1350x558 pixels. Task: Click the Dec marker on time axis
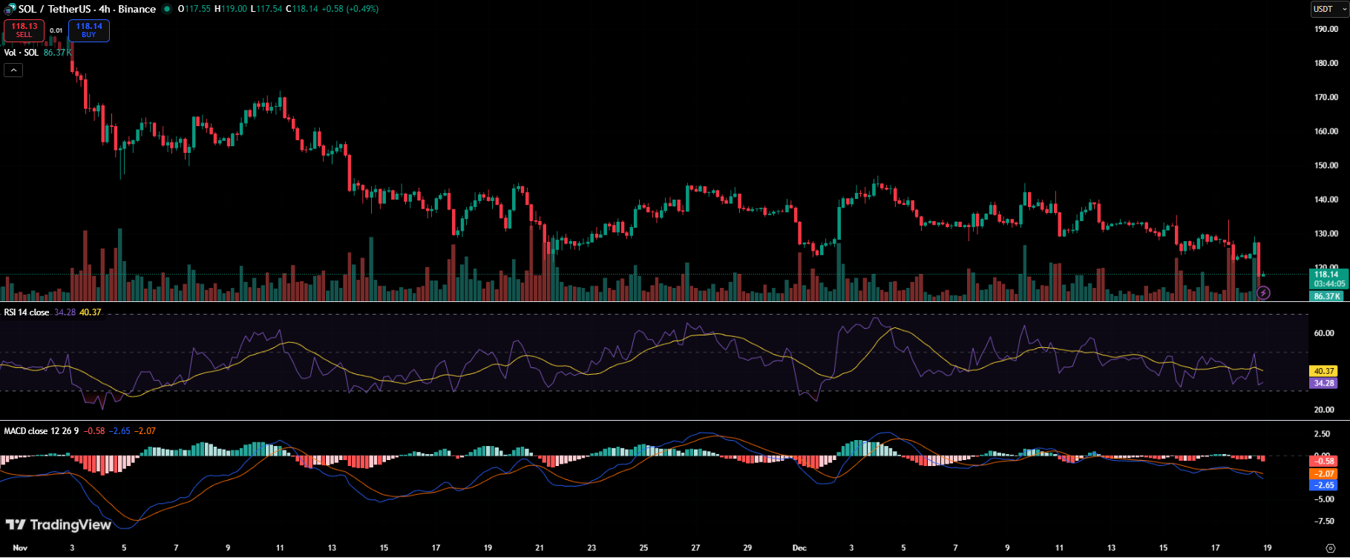pos(799,548)
